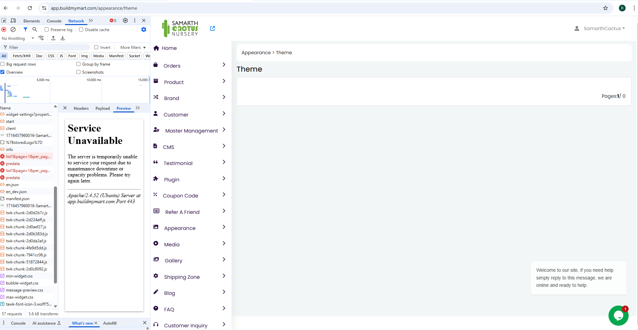Click the browser back arrow

click(x=6, y=8)
